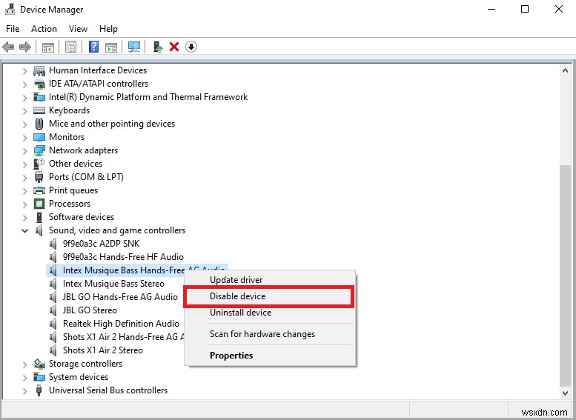
Task: Click the scrollbar up arrow
Action: tap(565, 70)
